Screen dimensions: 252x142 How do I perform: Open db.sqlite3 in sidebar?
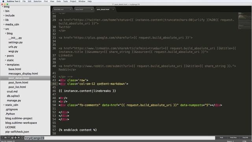click(x=13, y=96)
